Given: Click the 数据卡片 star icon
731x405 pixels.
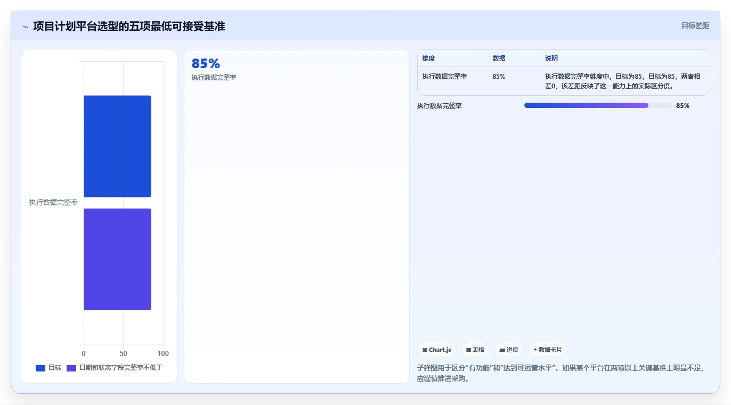Looking at the screenshot, I should [535, 350].
